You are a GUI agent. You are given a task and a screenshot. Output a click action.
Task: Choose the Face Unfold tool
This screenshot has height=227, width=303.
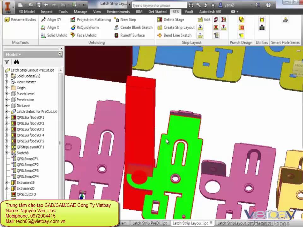click(83, 35)
